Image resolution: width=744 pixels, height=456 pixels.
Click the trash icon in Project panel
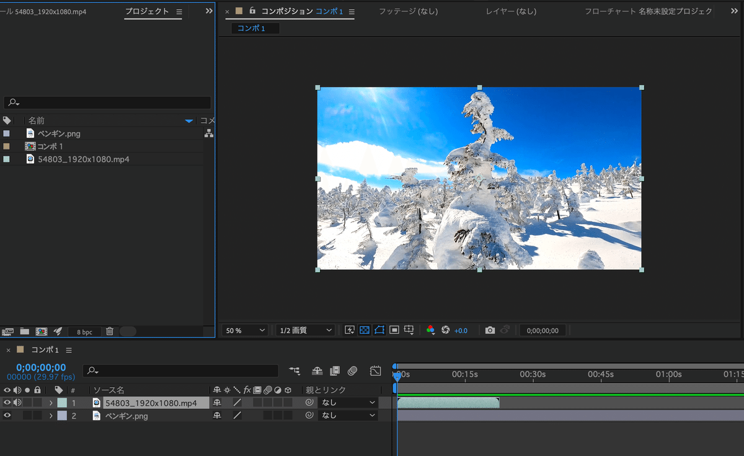tap(109, 331)
